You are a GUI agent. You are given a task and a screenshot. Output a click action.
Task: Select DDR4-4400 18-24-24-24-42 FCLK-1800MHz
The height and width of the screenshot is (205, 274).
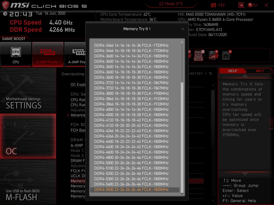click(x=131, y=147)
